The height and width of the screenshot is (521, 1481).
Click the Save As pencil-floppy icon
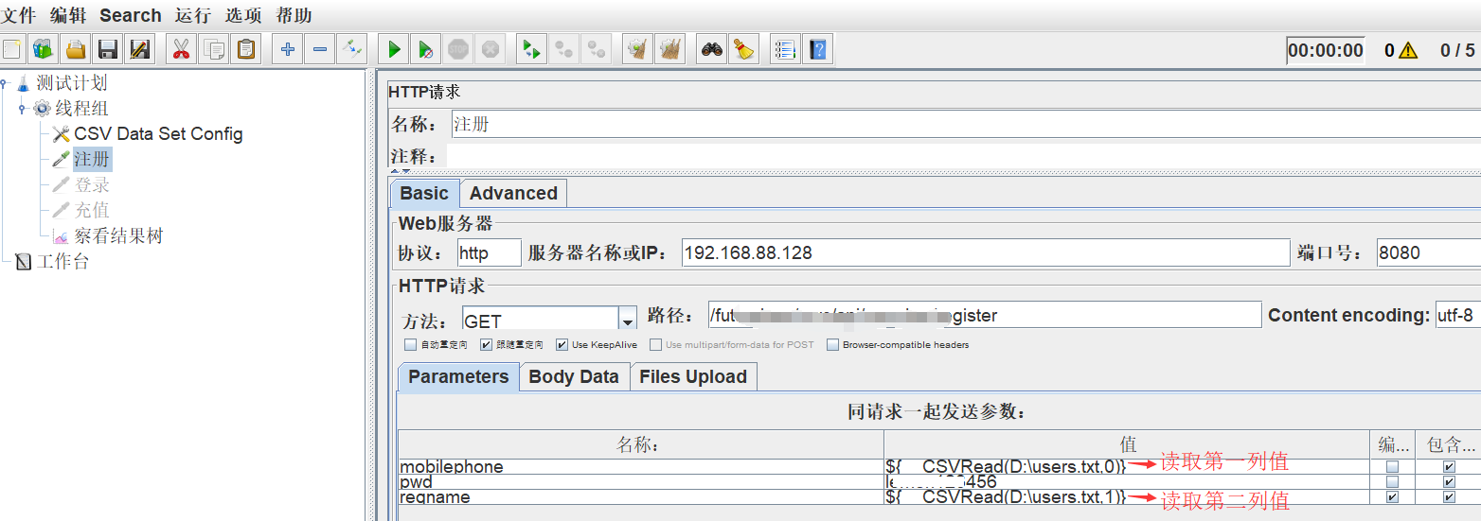coord(140,49)
